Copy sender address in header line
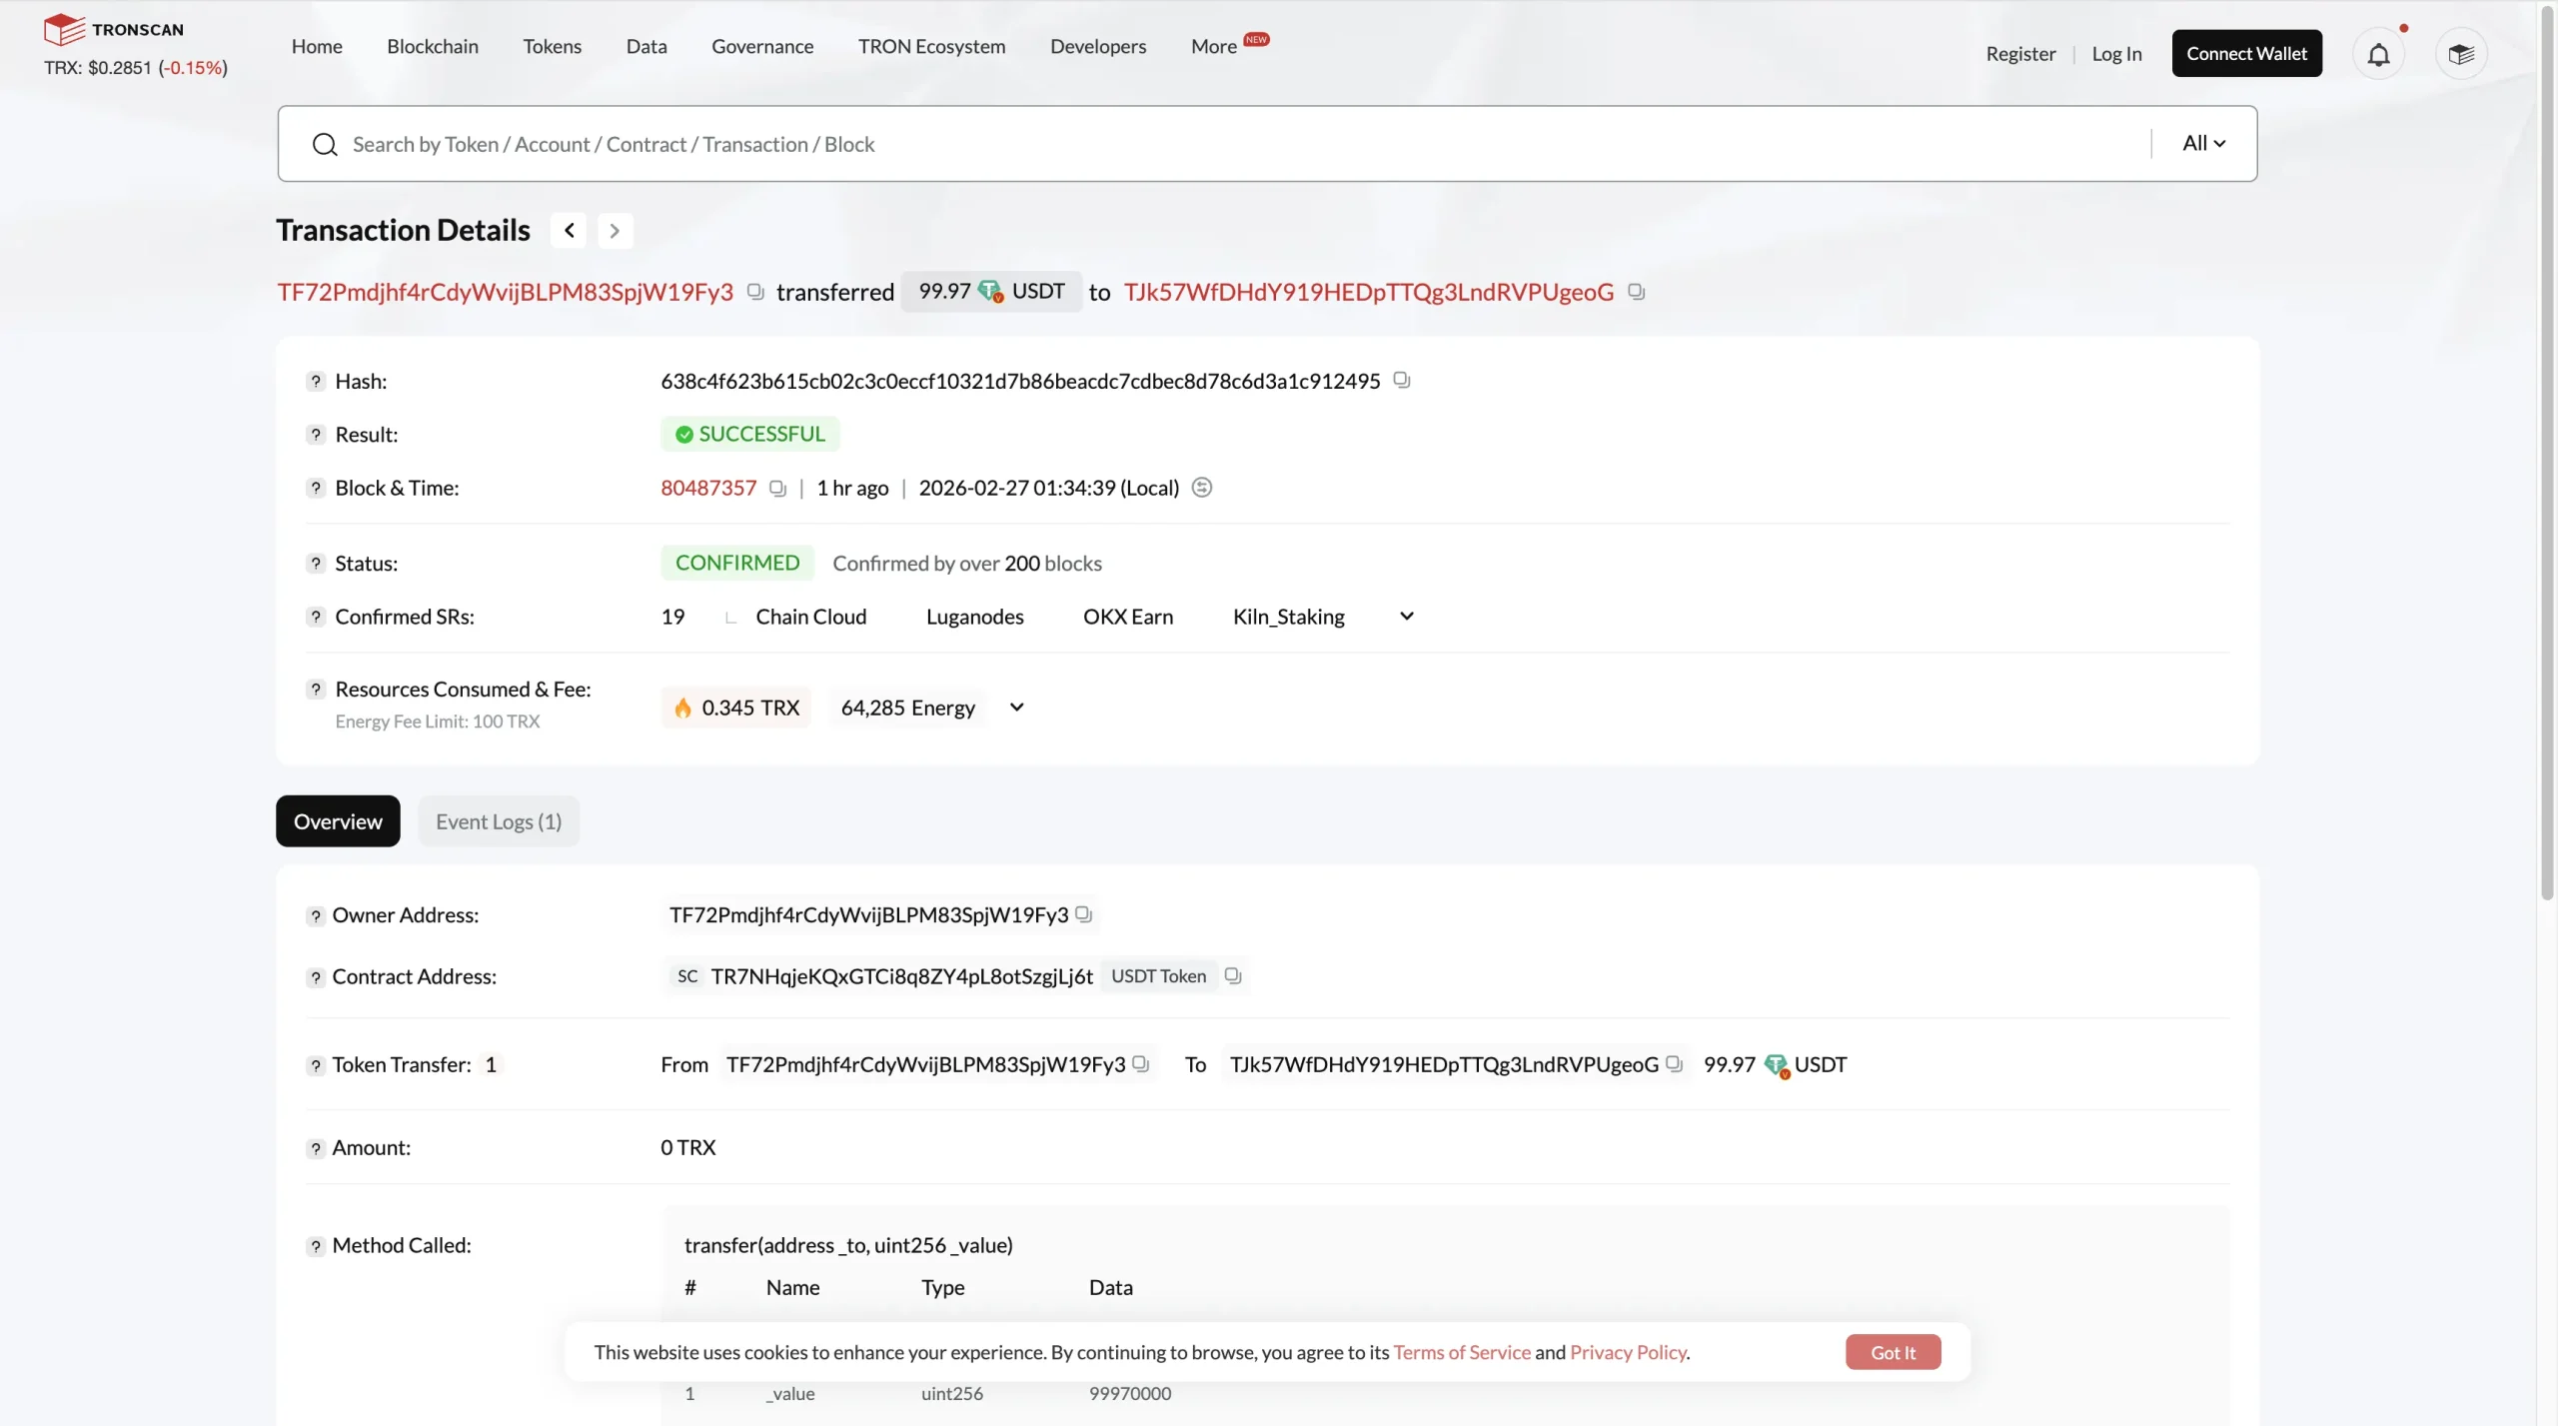This screenshot has width=2558, height=1426. point(755,292)
